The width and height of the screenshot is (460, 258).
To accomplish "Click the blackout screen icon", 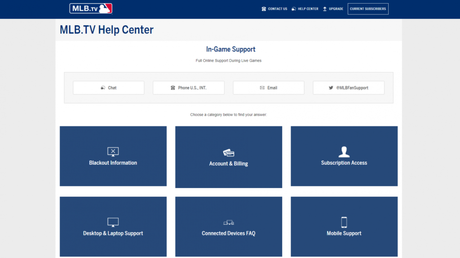I will pyautogui.click(x=113, y=151).
